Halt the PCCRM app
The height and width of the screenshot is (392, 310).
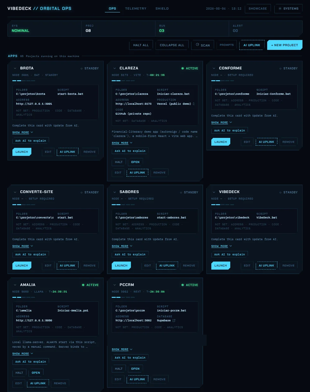coord(119,369)
